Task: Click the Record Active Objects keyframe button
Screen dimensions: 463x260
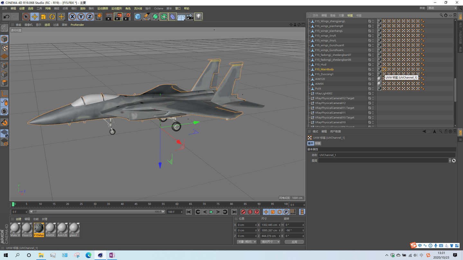Action: coord(243,212)
